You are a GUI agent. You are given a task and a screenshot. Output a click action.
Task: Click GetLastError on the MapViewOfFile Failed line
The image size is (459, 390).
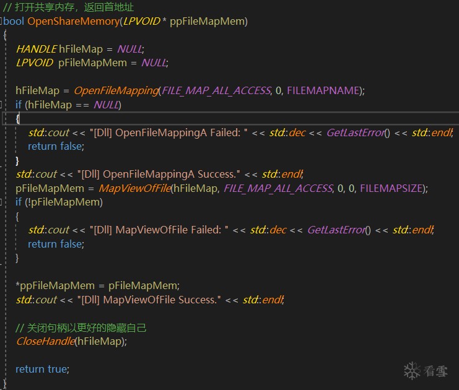[336, 230]
